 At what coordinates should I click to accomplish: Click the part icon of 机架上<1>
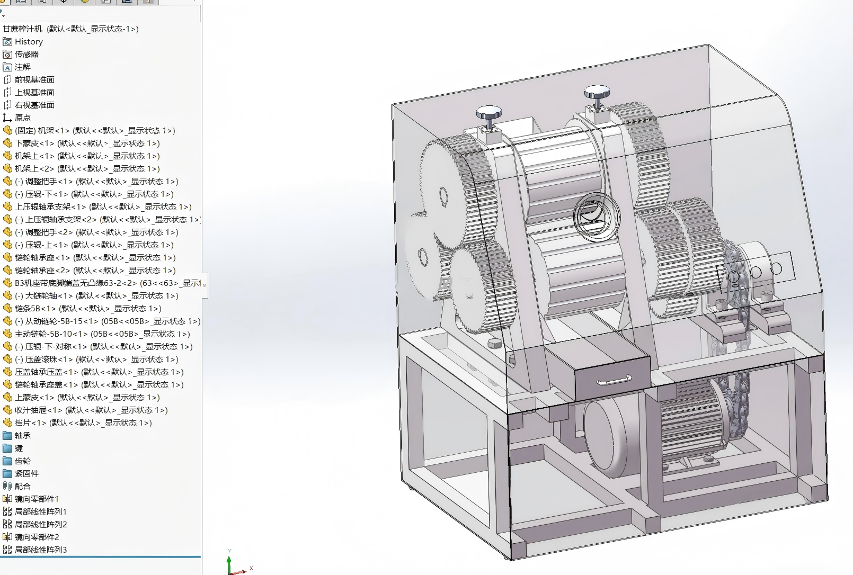tap(7, 156)
